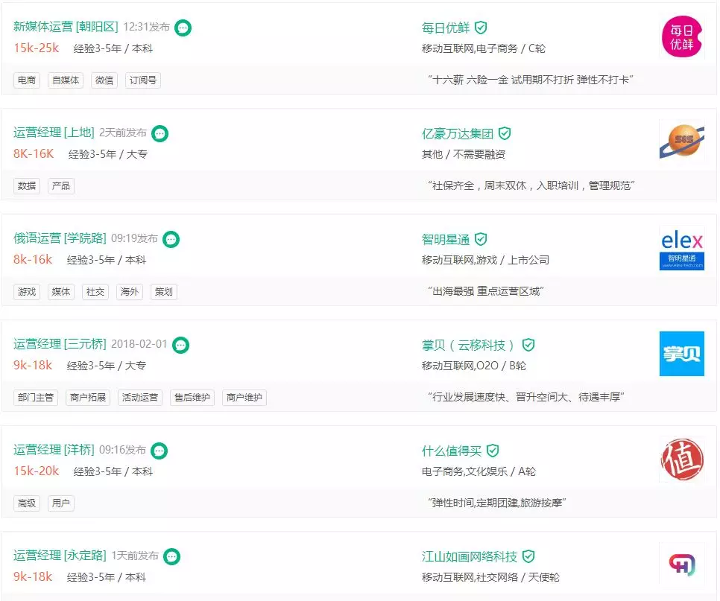The image size is (720, 601).
Task: Open the 掌贝 blue company logo
Action: [x=682, y=354]
